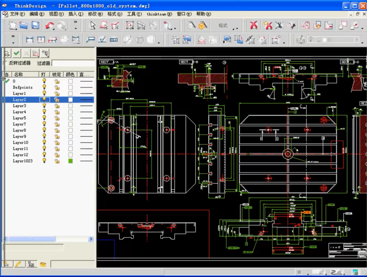Click the 颜色 column header
This screenshot has width=367, height=277.
coord(70,75)
